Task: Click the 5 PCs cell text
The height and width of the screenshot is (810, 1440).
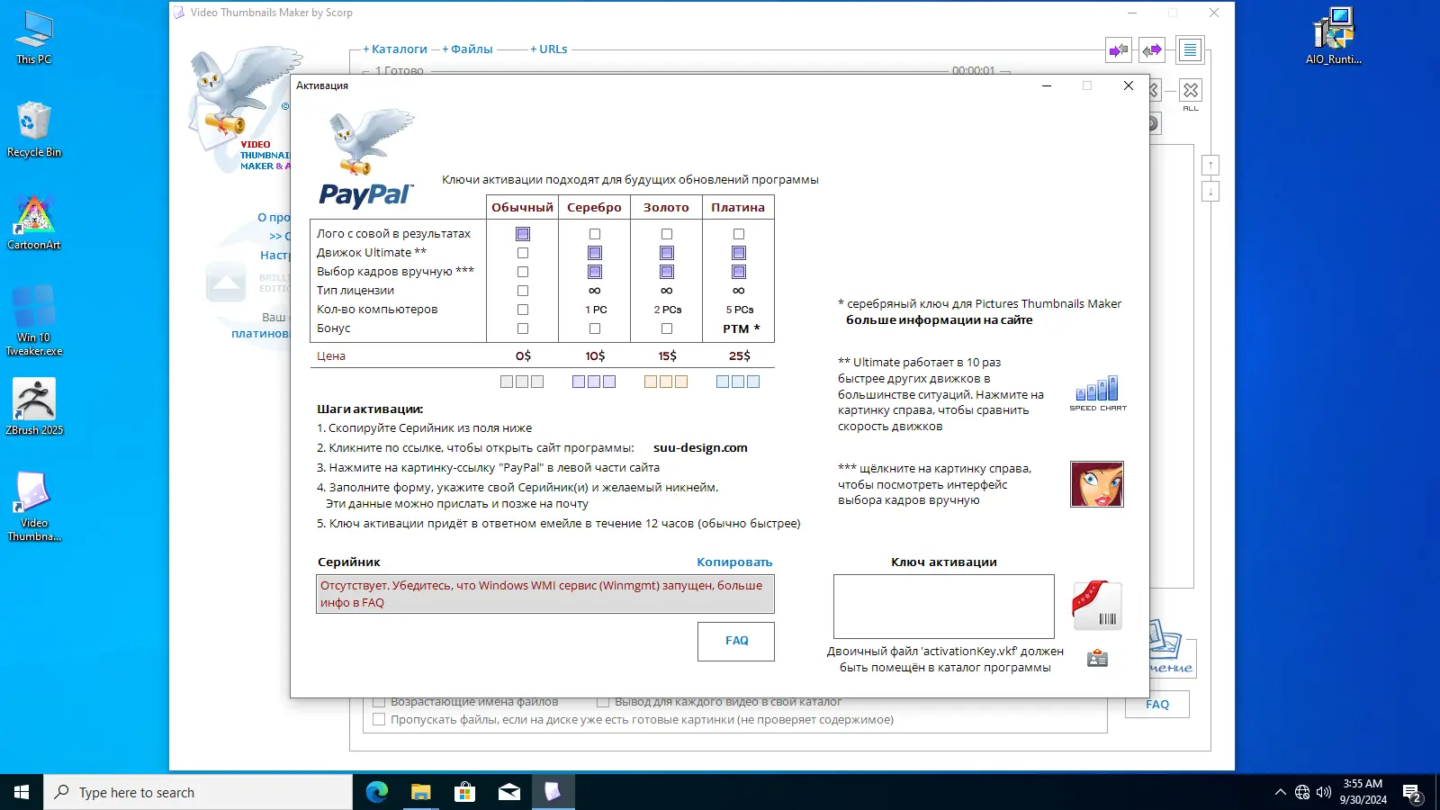Action: coord(740,310)
